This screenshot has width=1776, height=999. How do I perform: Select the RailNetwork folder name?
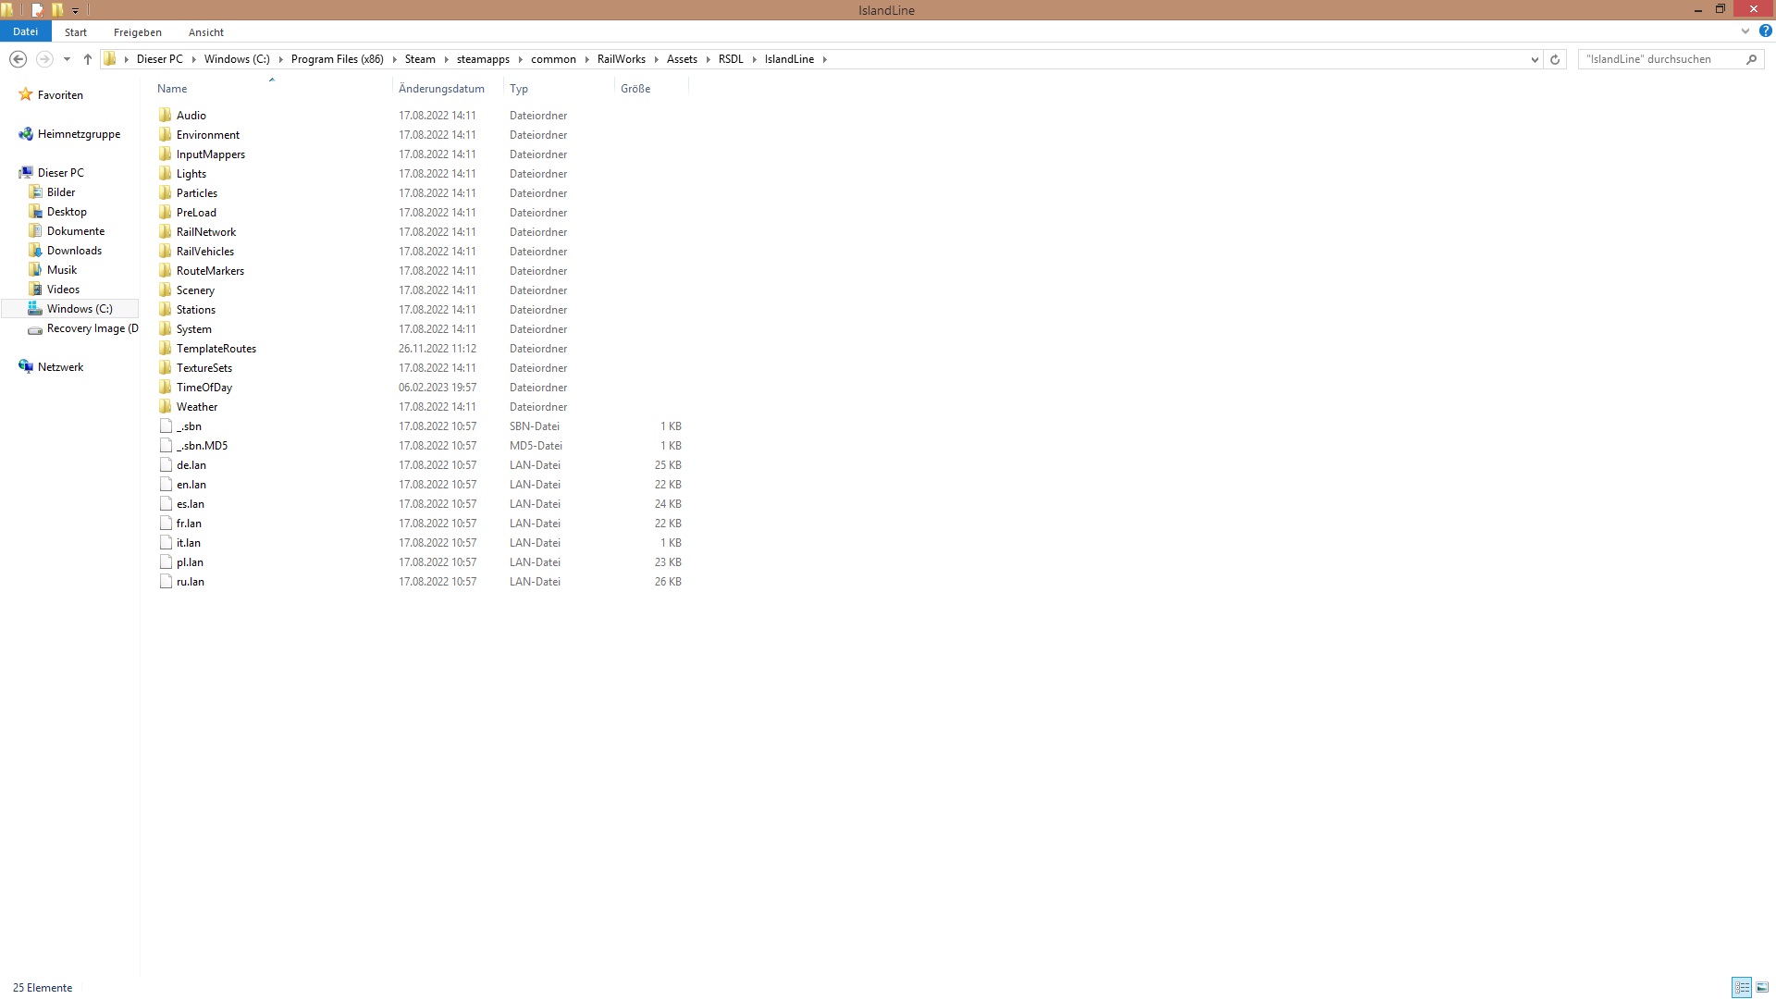click(206, 231)
